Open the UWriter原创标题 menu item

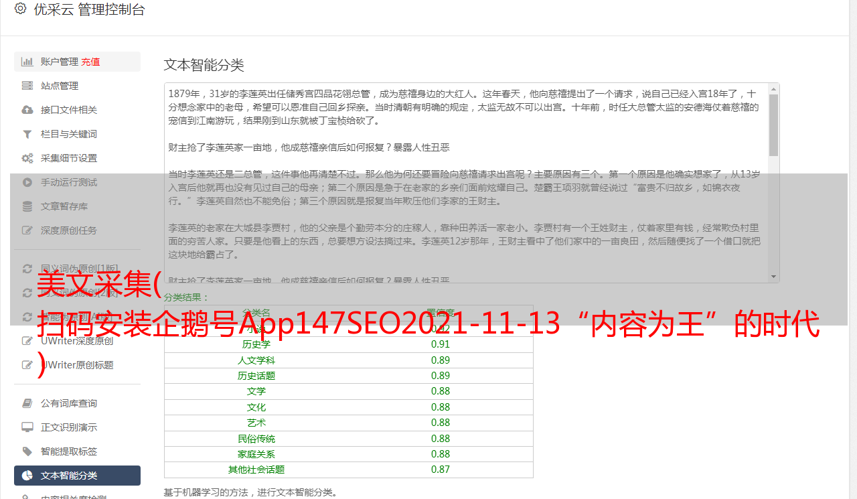(77, 365)
